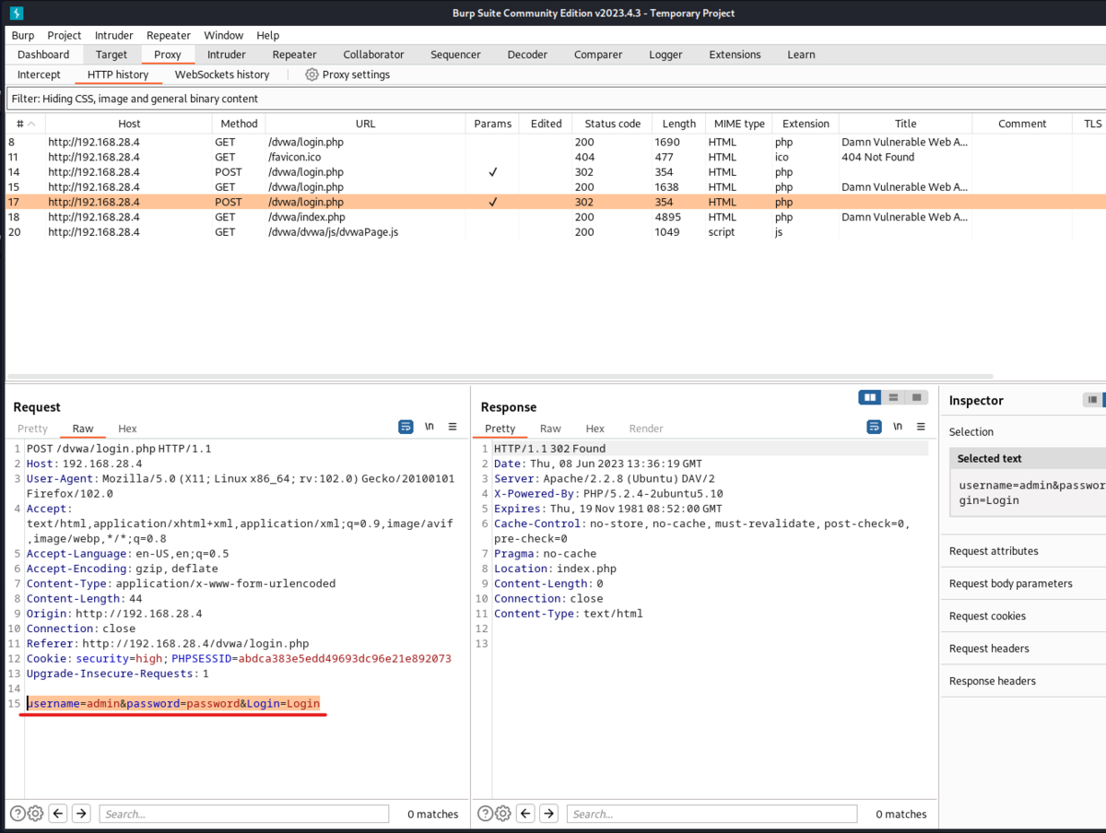Open the Intercept sub-tab
The image size is (1106, 833).
tap(39, 75)
